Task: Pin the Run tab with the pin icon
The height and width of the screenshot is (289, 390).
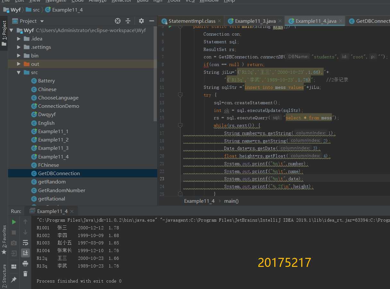Action: pyautogui.click(x=14, y=280)
